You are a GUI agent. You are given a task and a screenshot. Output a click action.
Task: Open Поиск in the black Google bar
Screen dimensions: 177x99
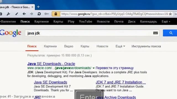tap(25, 21)
